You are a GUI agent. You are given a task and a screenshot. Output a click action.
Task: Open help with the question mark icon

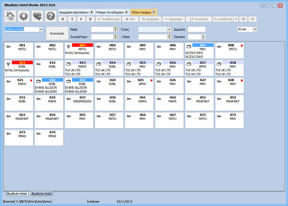tap(51, 16)
